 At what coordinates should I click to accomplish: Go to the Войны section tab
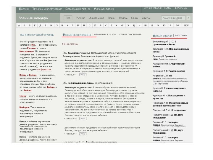click(x=112, y=18)
